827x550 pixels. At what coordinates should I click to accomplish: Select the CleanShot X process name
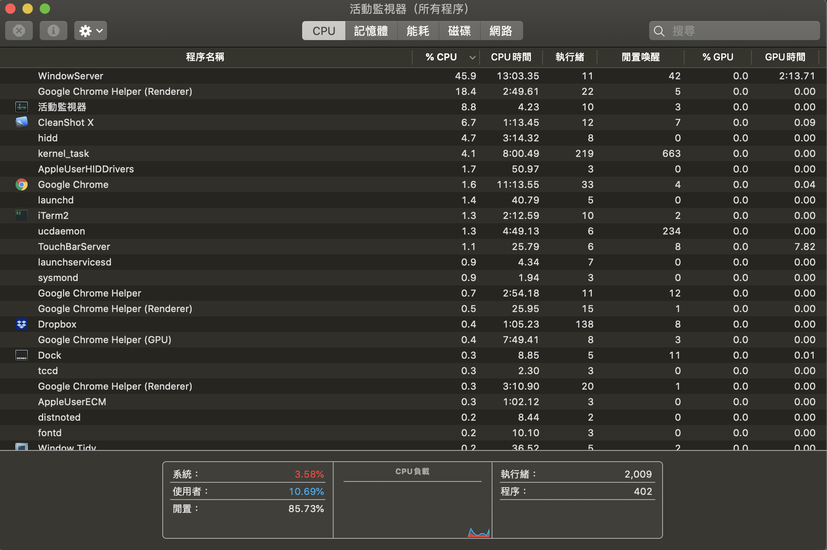[x=66, y=122]
